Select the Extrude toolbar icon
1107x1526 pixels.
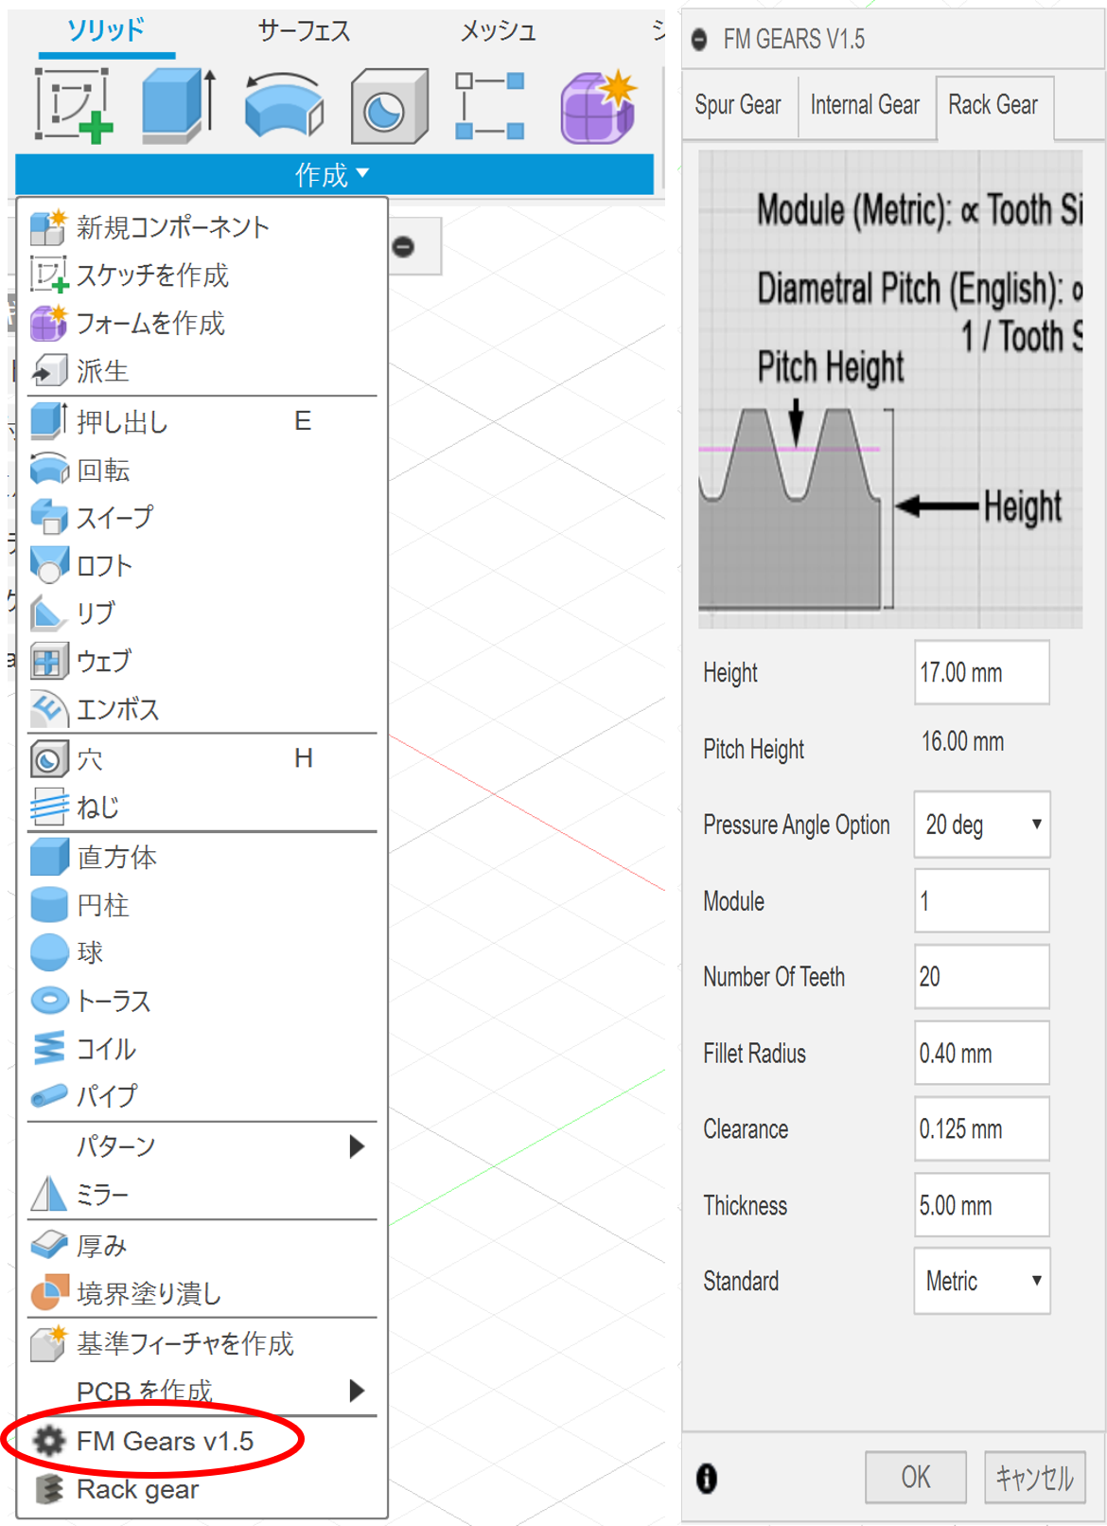[180, 105]
